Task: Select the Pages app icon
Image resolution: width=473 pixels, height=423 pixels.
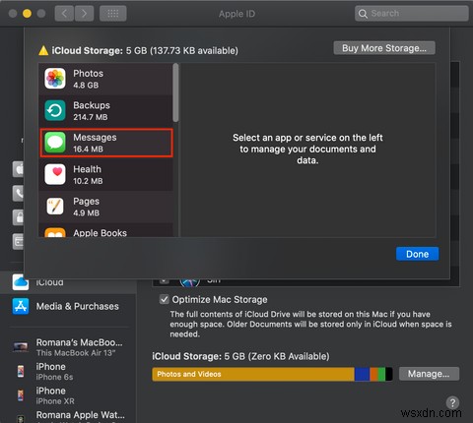Action: tap(55, 207)
